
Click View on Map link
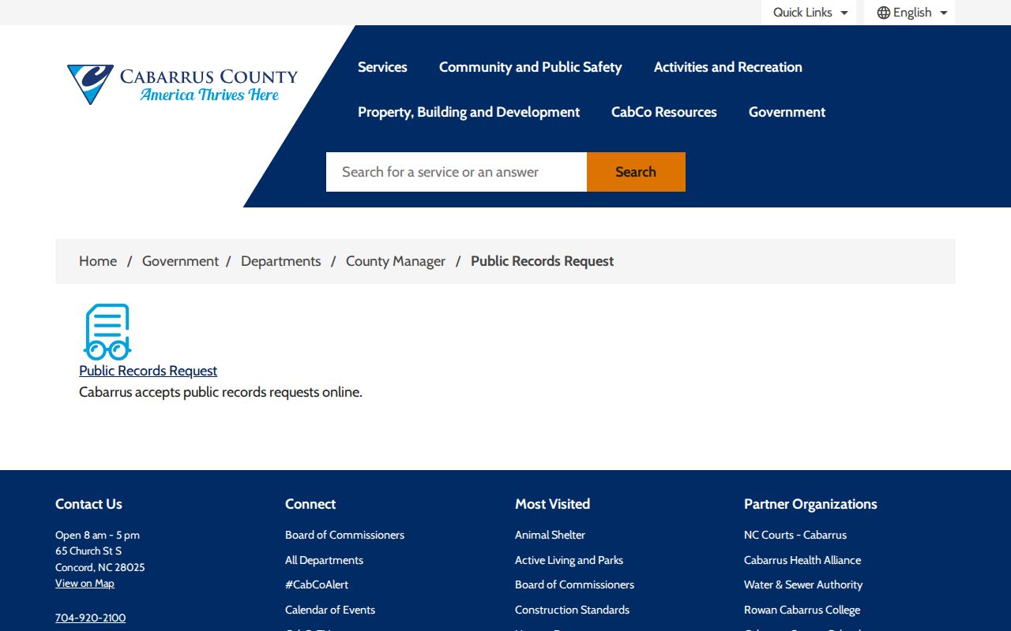click(x=85, y=584)
